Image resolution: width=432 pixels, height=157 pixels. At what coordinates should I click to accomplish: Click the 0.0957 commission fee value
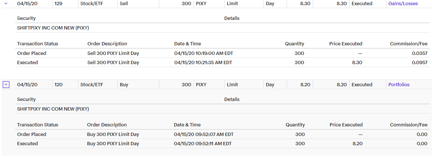pyautogui.click(x=419, y=62)
